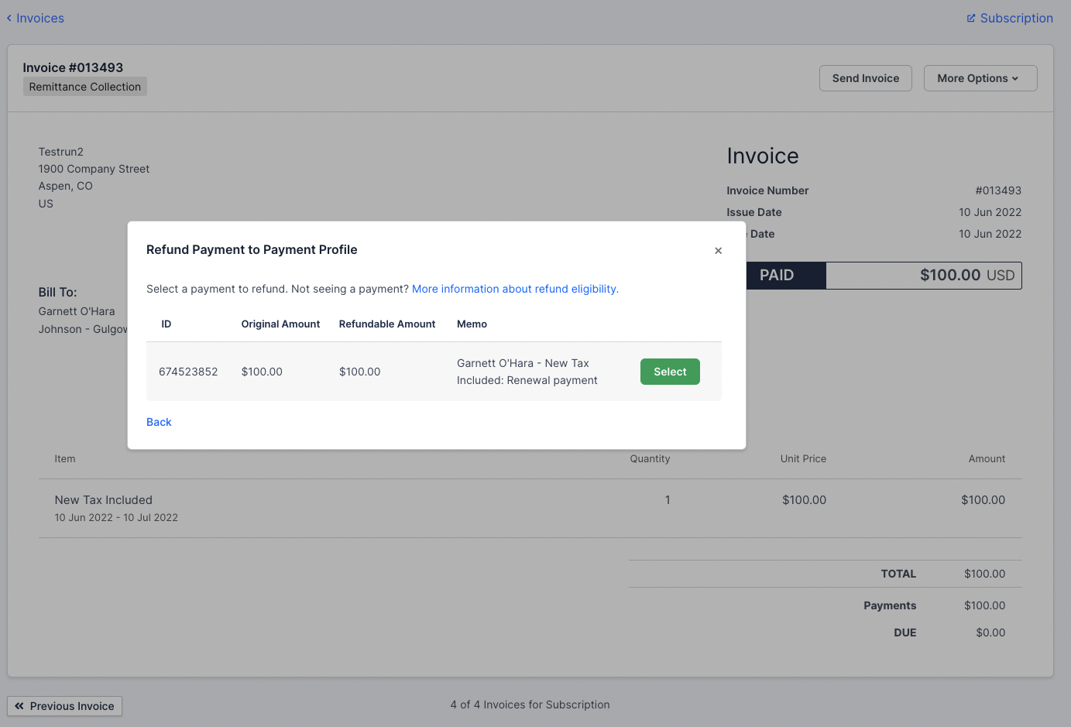Image resolution: width=1071 pixels, height=727 pixels.
Task: Click the Select button for payment 674523852
Action: tap(670, 372)
